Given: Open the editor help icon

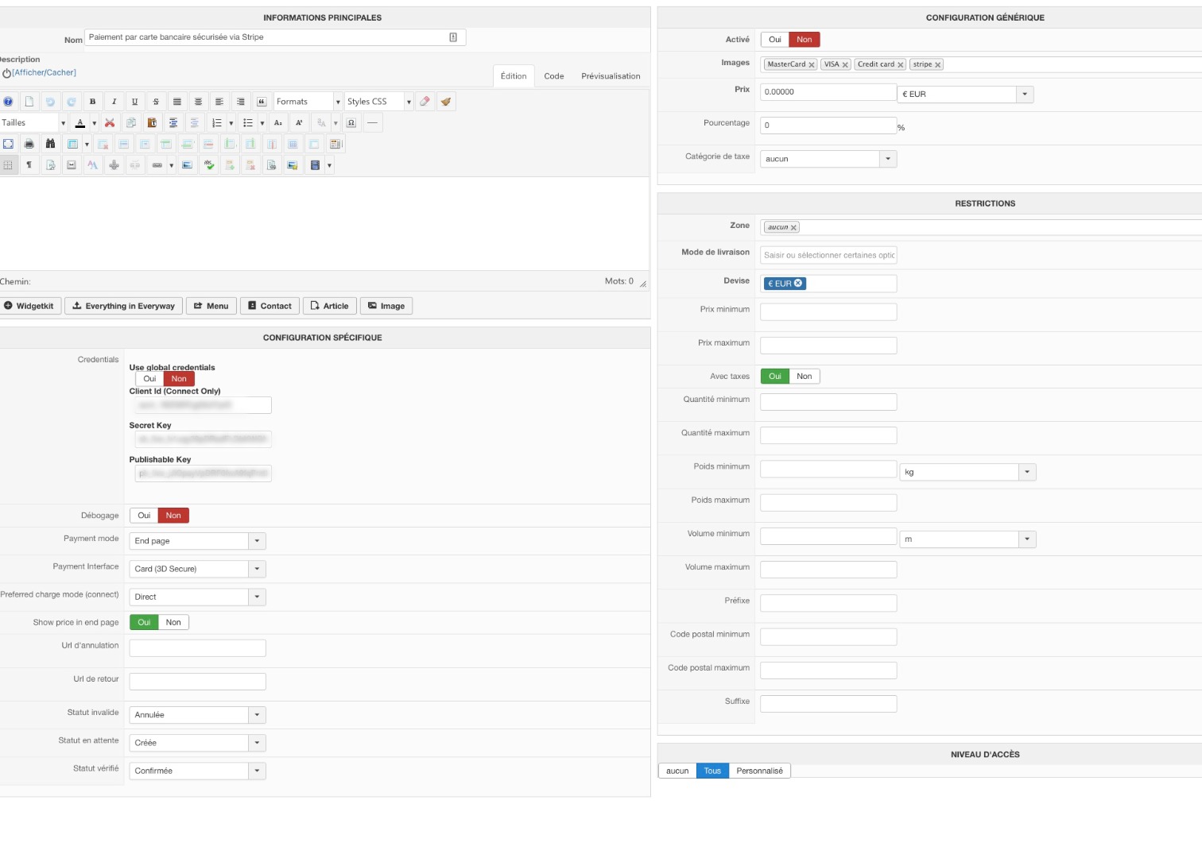Looking at the screenshot, I should pos(8,102).
